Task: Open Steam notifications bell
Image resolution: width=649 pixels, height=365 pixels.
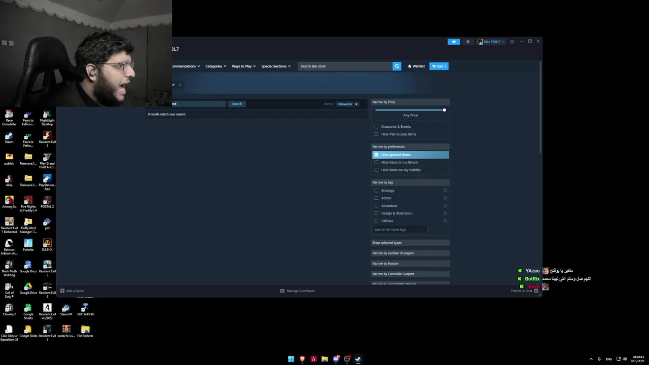Action: 467,42
